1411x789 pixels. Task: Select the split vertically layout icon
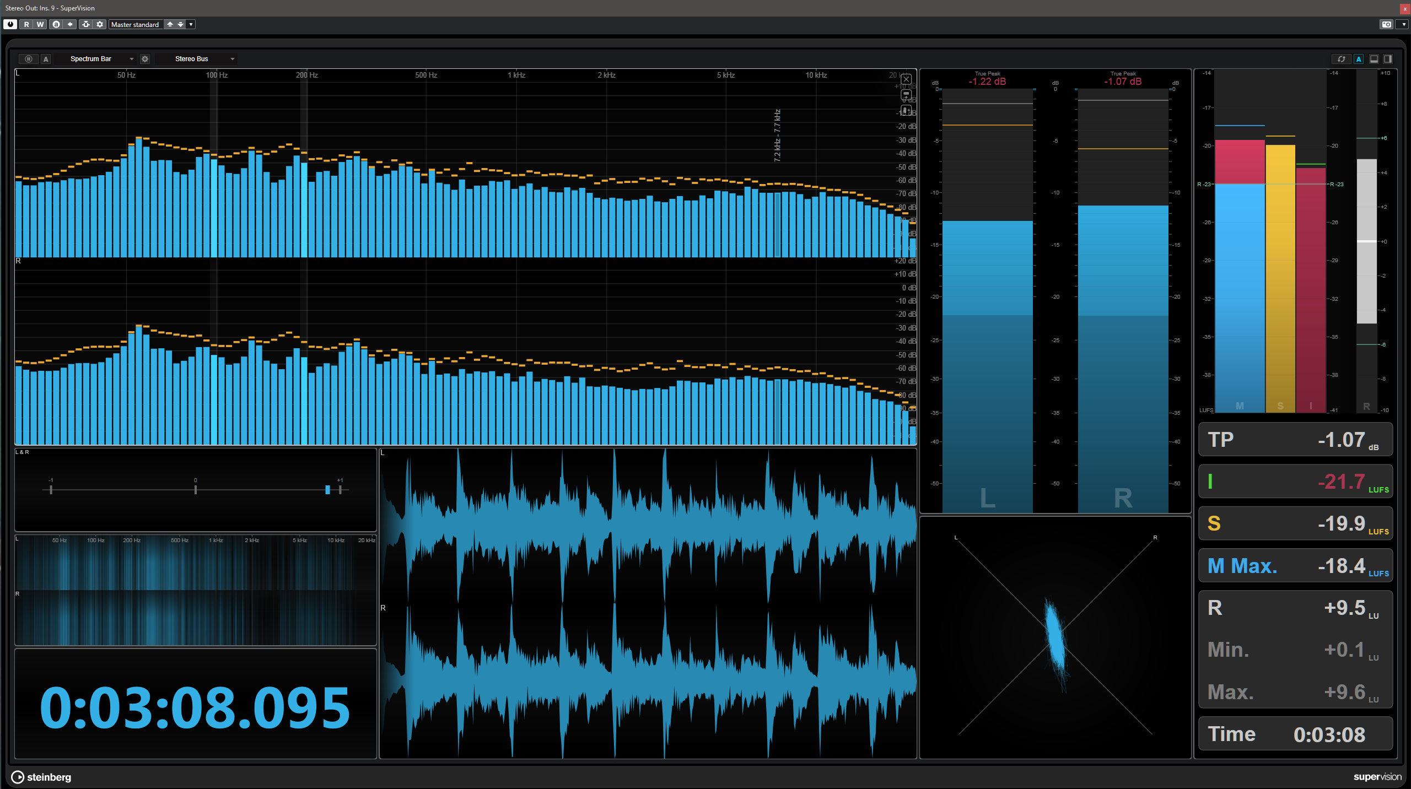pos(1388,59)
